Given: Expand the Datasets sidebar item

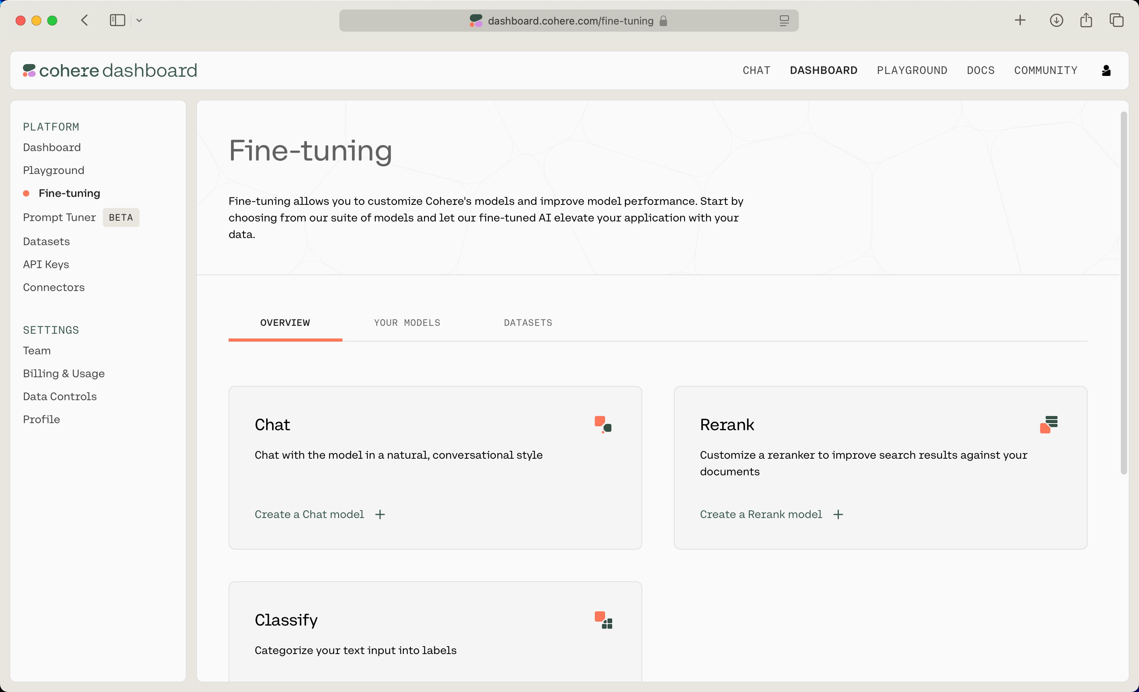Looking at the screenshot, I should [x=46, y=241].
